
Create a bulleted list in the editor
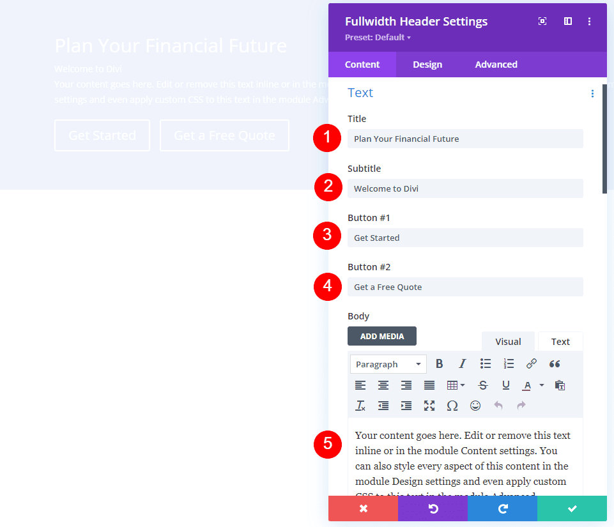(x=486, y=363)
